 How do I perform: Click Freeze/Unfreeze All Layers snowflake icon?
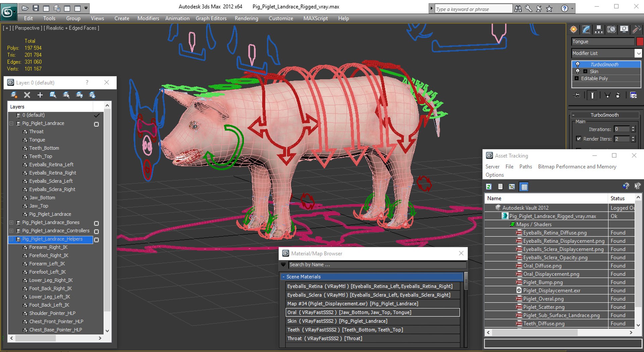pos(92,95)
